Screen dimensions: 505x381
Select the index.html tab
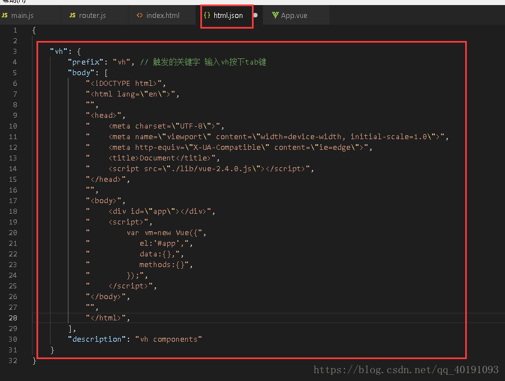162,15
